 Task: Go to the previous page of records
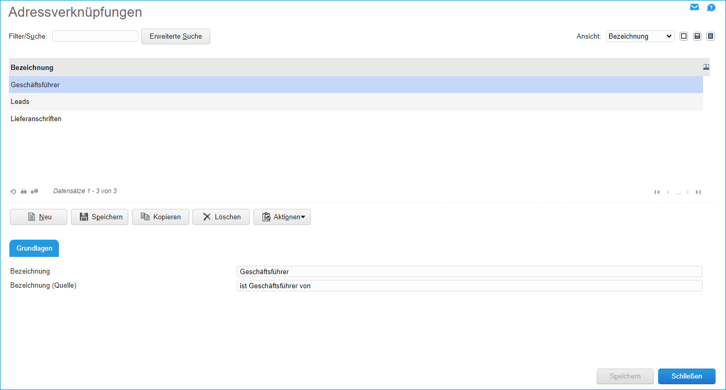(668, 192)
